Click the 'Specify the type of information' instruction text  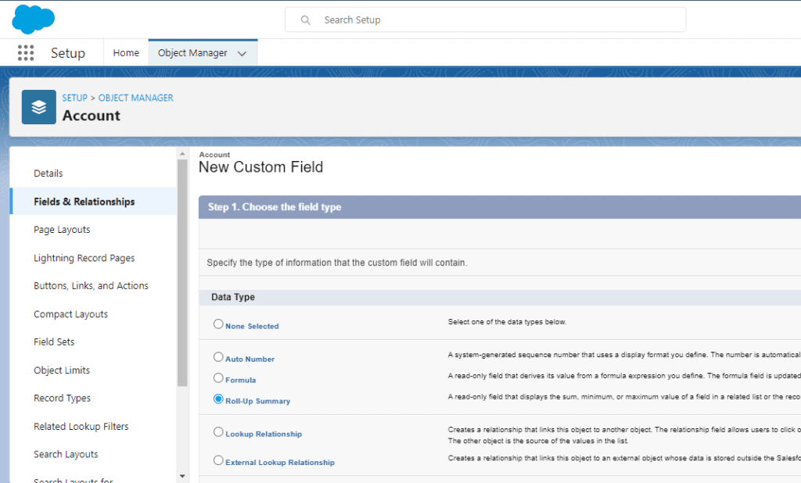tap(337, 263)
